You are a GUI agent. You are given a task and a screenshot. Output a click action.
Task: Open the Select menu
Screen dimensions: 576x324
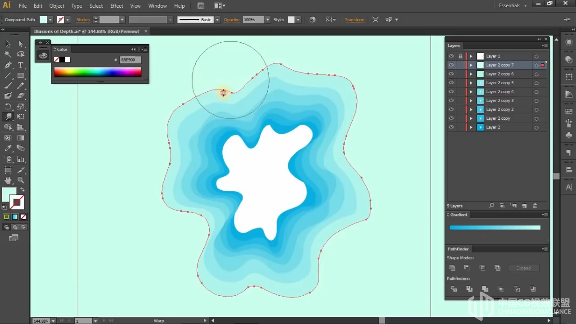[x=96, y=6]
